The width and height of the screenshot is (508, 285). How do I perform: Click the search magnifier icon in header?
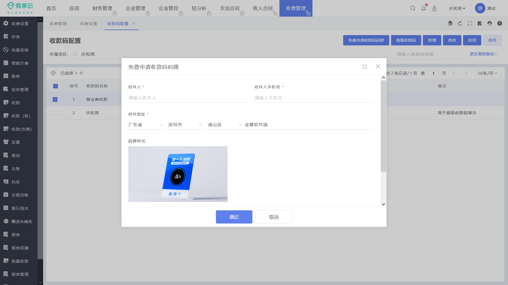pyautogui.click(x=412, y=8)
